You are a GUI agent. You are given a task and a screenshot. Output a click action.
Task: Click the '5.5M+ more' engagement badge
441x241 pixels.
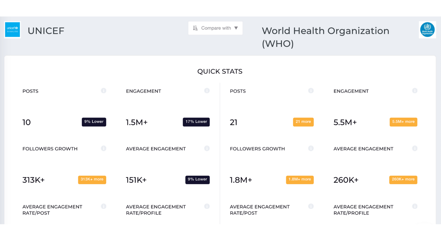tap(404, 122)
